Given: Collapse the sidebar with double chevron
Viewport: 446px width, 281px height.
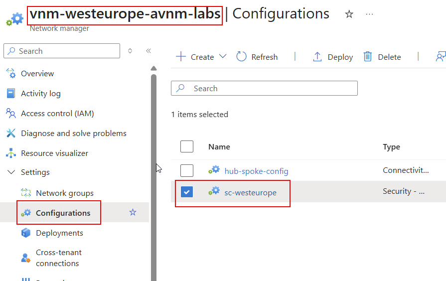Looking at the screenshot, I should (148, 51).
